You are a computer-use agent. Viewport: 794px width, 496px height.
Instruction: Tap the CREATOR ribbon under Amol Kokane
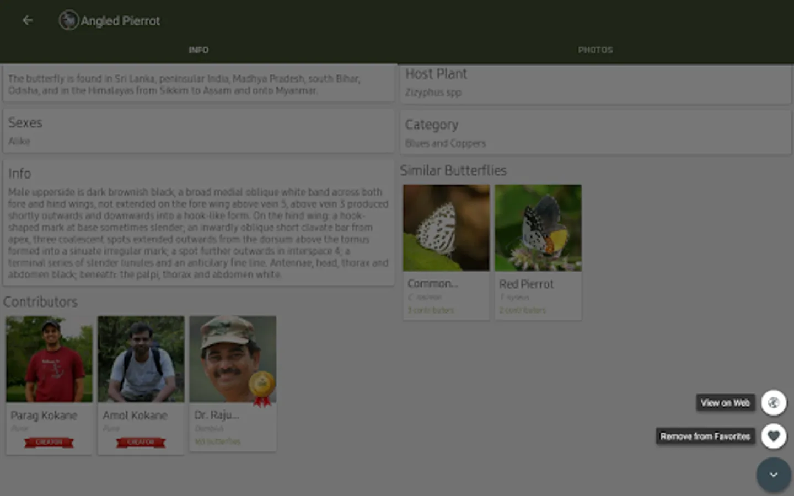coord(141,442)
